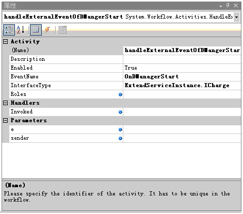Open the panel window position dropdown arrow
The image size is (243, 214).
pyautogui.click(x=221, y=6)
